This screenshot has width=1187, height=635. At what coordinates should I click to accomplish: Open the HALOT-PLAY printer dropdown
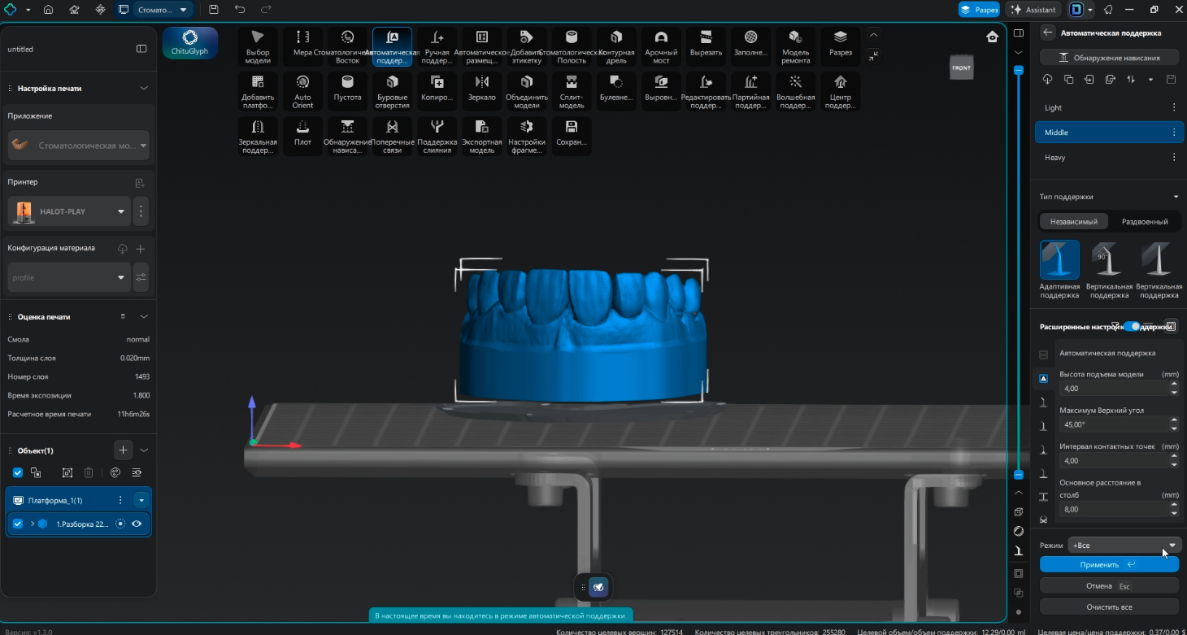click(68, 211)
